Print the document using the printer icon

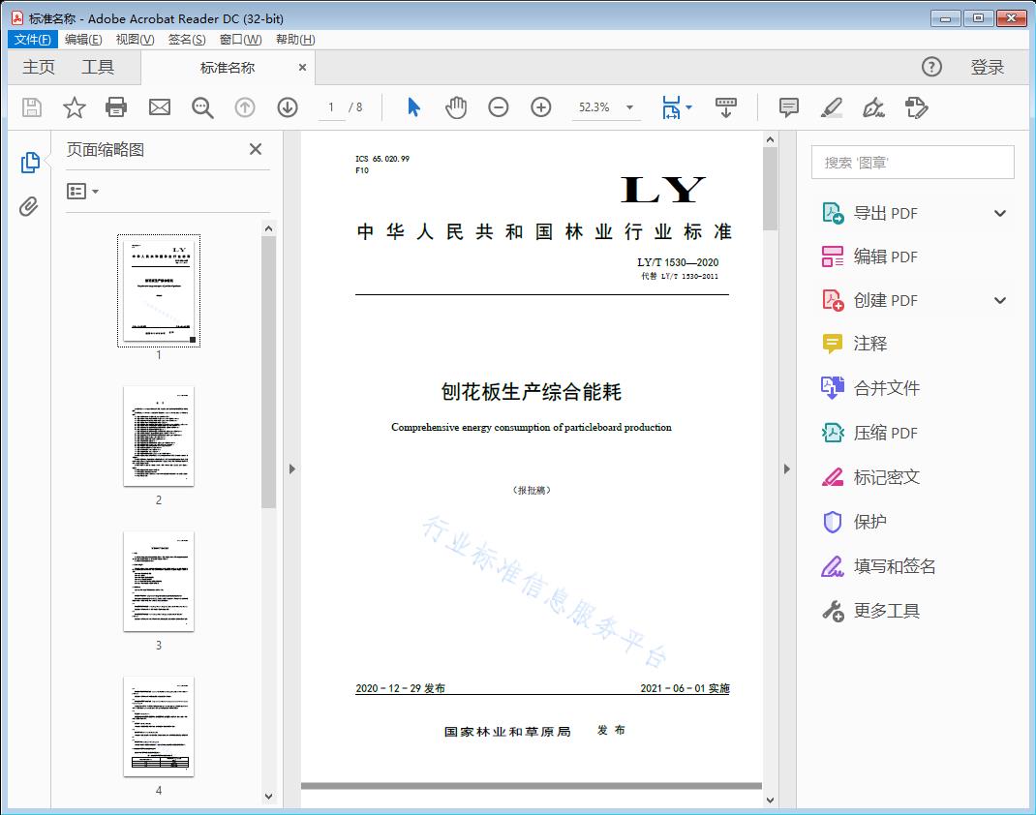pyautogui.click(x=116, y=107)
